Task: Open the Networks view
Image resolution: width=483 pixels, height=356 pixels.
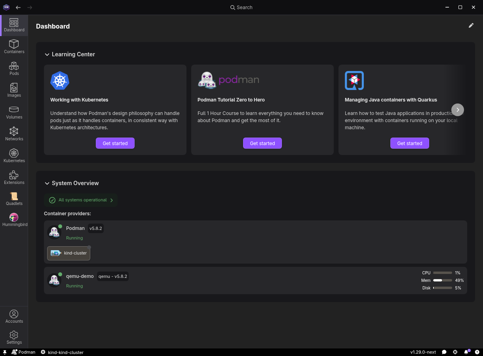Action: pos(14,134)
